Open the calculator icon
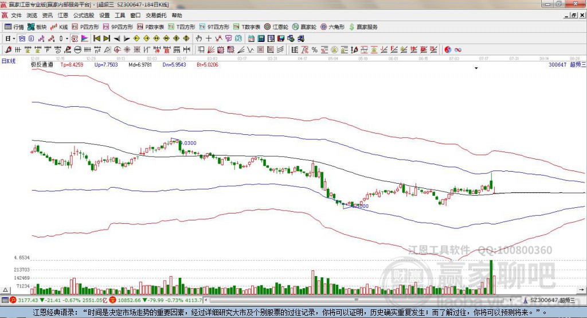 click(x=261, y=38)
